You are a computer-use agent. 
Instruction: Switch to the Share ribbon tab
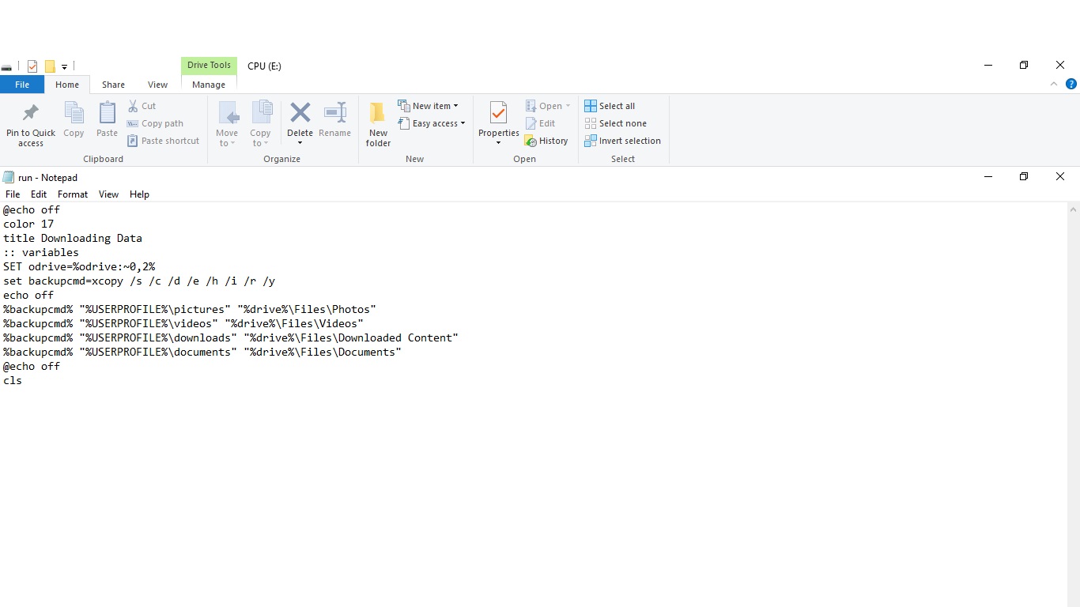tap(113, 85)
